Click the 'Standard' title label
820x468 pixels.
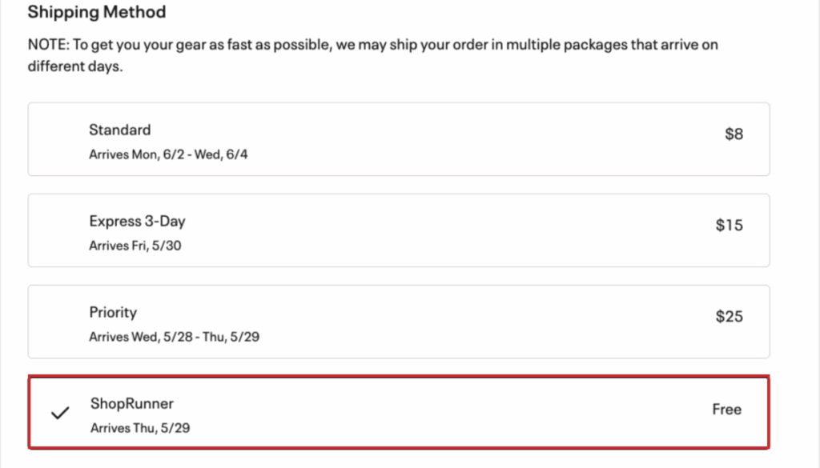click(119, 130)
